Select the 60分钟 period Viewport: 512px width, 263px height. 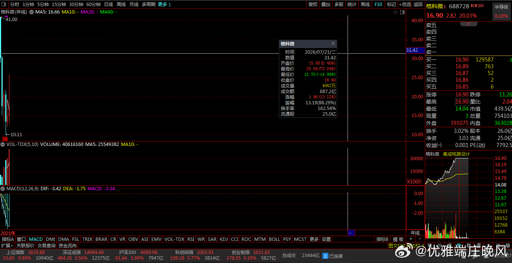[x=93, y=5]
